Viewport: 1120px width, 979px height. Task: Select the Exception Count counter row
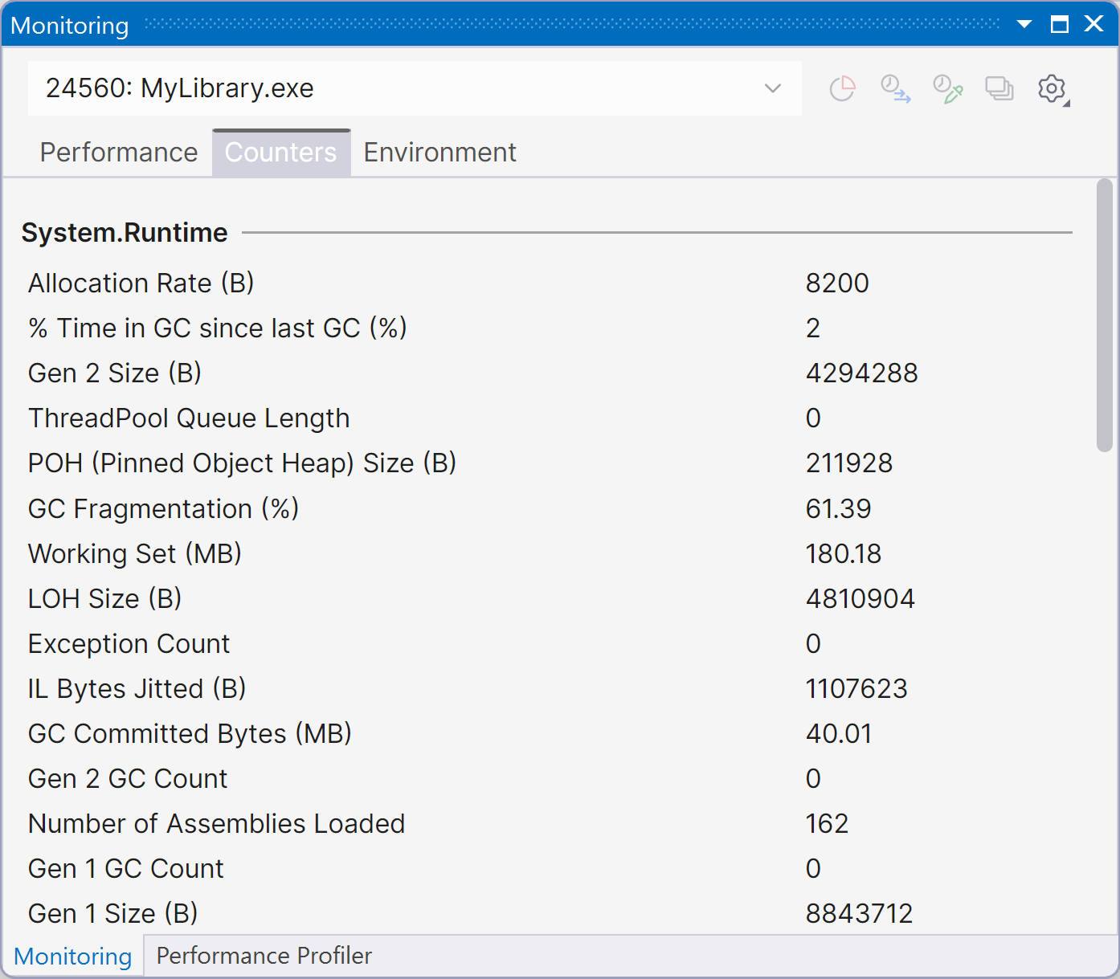(x=129, y=643)
